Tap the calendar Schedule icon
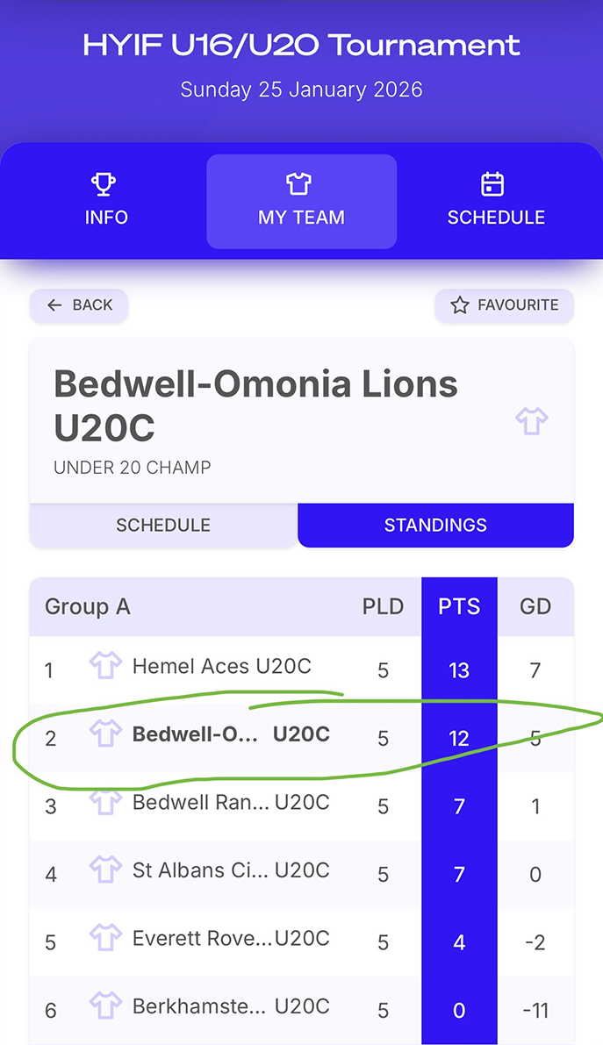603x1045 pixels. 493,184
